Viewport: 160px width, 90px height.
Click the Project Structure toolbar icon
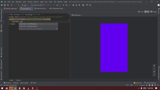(83, 5)
